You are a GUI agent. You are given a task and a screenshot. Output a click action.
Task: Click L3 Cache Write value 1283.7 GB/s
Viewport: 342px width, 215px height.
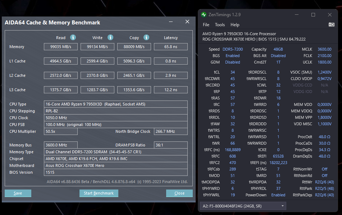point(97,90)
